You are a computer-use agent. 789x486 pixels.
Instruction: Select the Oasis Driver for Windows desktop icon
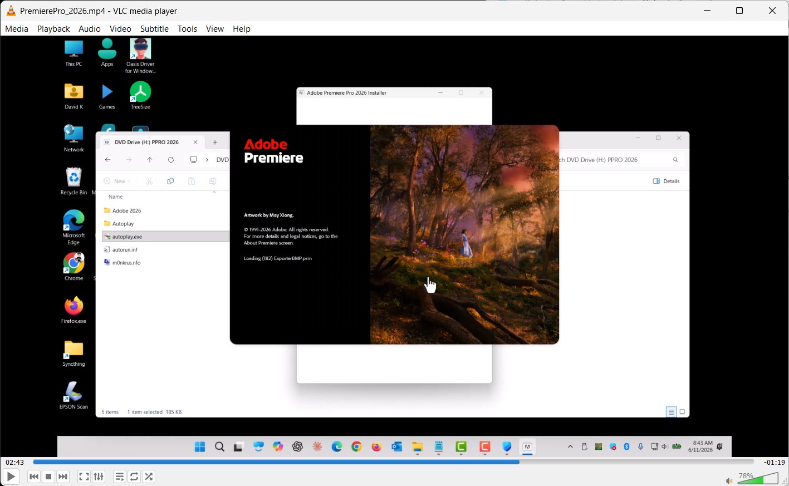coord(140,56)
